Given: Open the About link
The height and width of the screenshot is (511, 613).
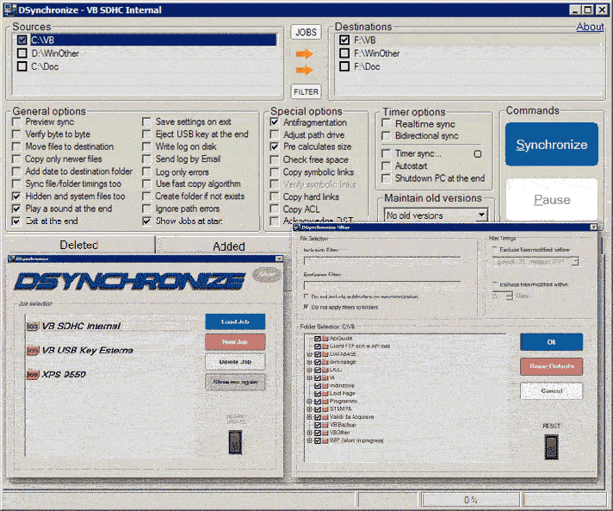Looking at the screenshot, I should point(590,27).
